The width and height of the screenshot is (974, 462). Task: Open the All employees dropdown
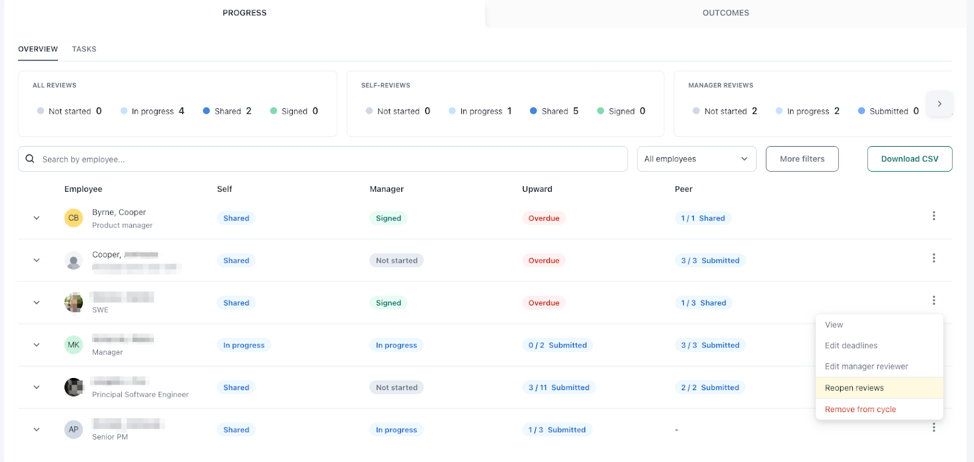696,159
